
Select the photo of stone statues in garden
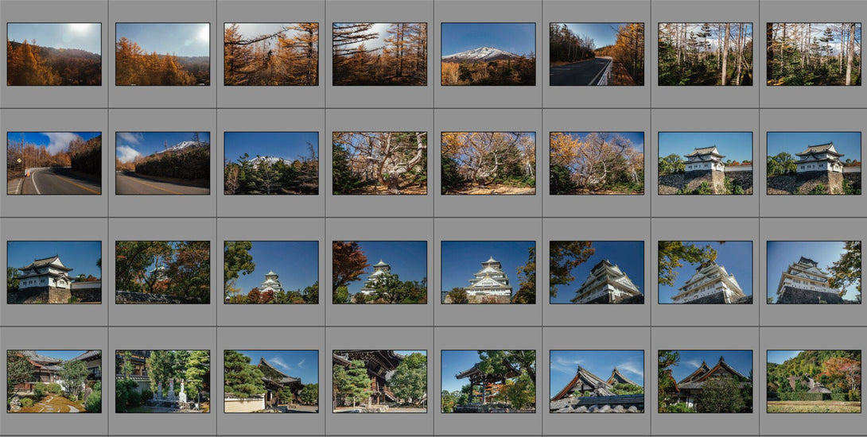click(162, 381)
